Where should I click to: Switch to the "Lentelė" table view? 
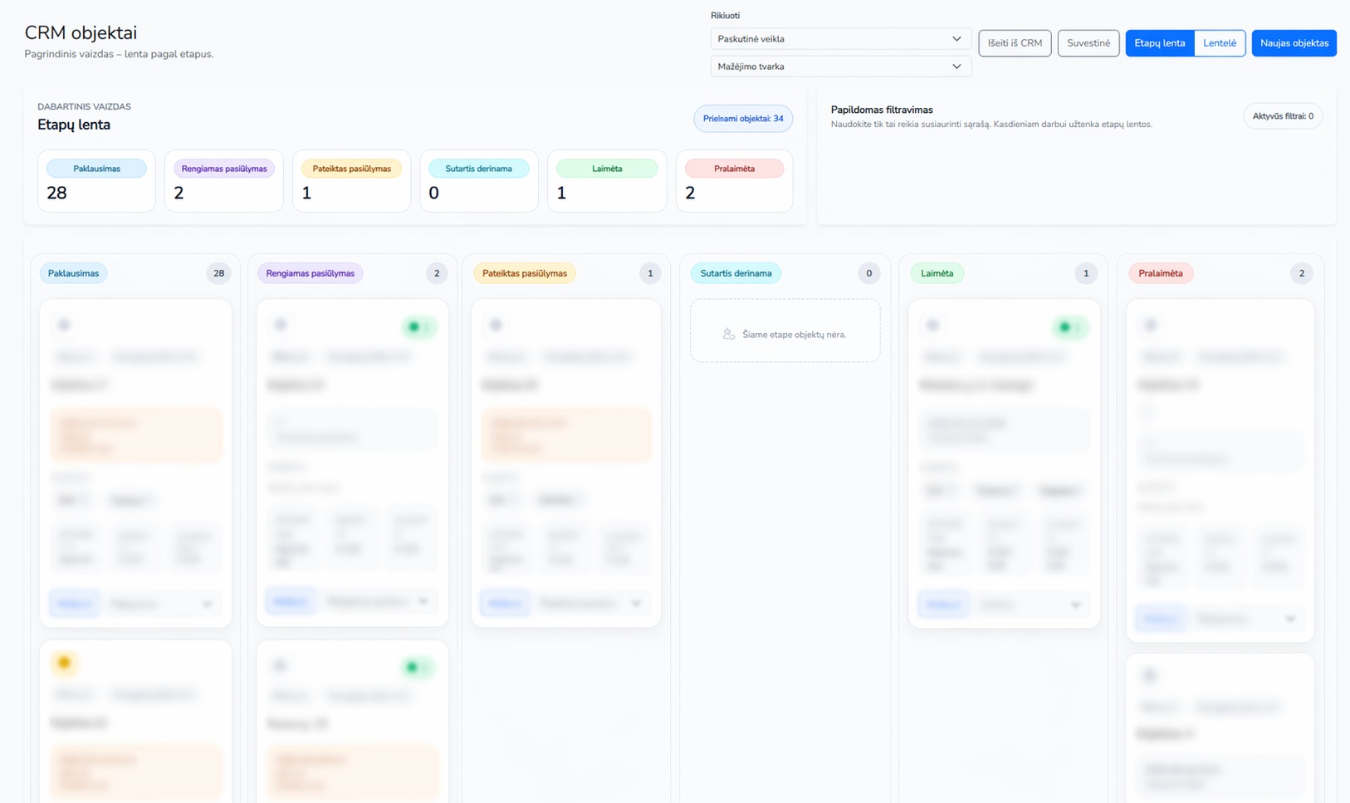(x=1219, y=43)
